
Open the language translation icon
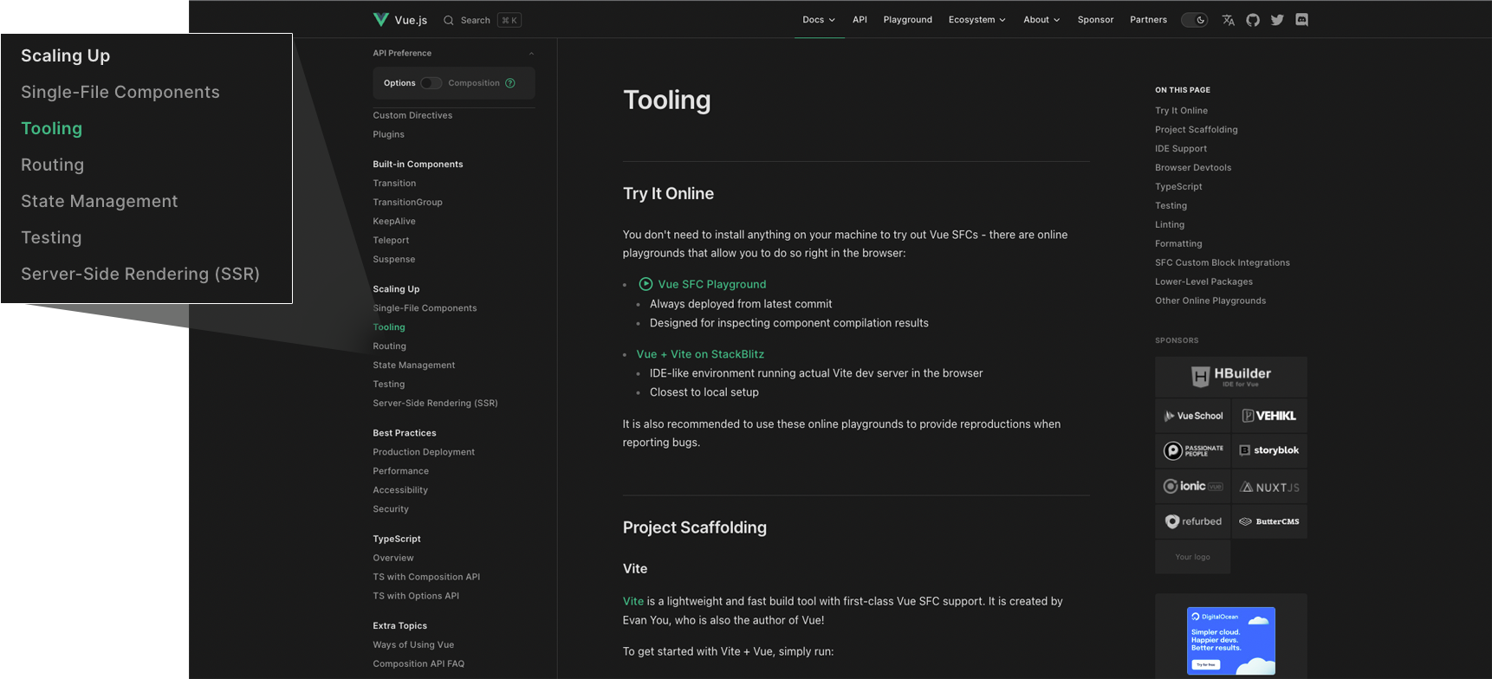pyautogui.click(x=1228, y=20)
